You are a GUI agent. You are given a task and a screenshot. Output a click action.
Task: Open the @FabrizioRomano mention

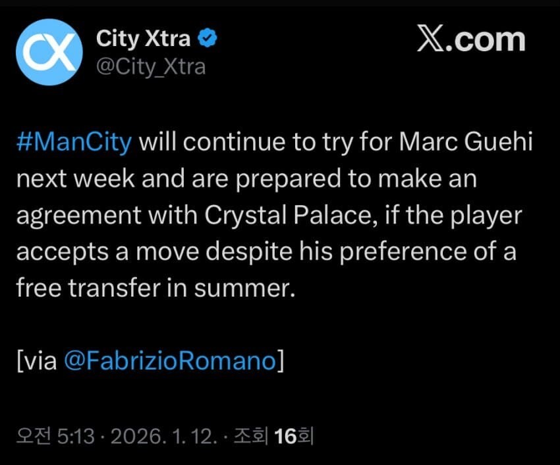(x=170, y=360)
